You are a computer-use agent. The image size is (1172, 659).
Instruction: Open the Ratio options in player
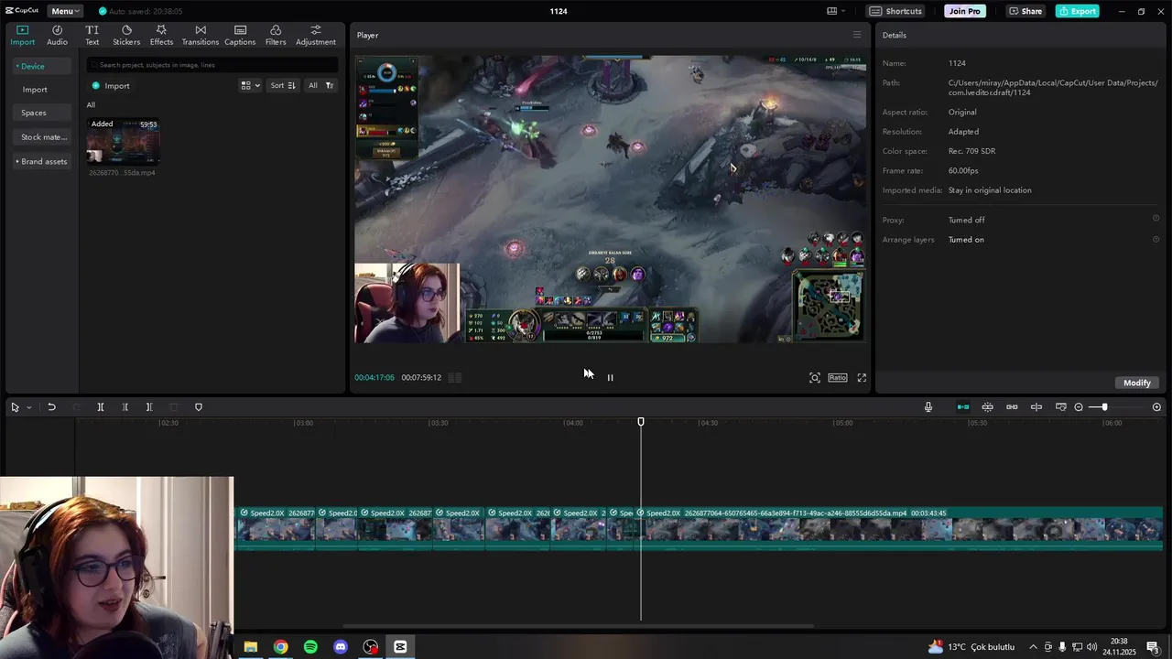838,377
